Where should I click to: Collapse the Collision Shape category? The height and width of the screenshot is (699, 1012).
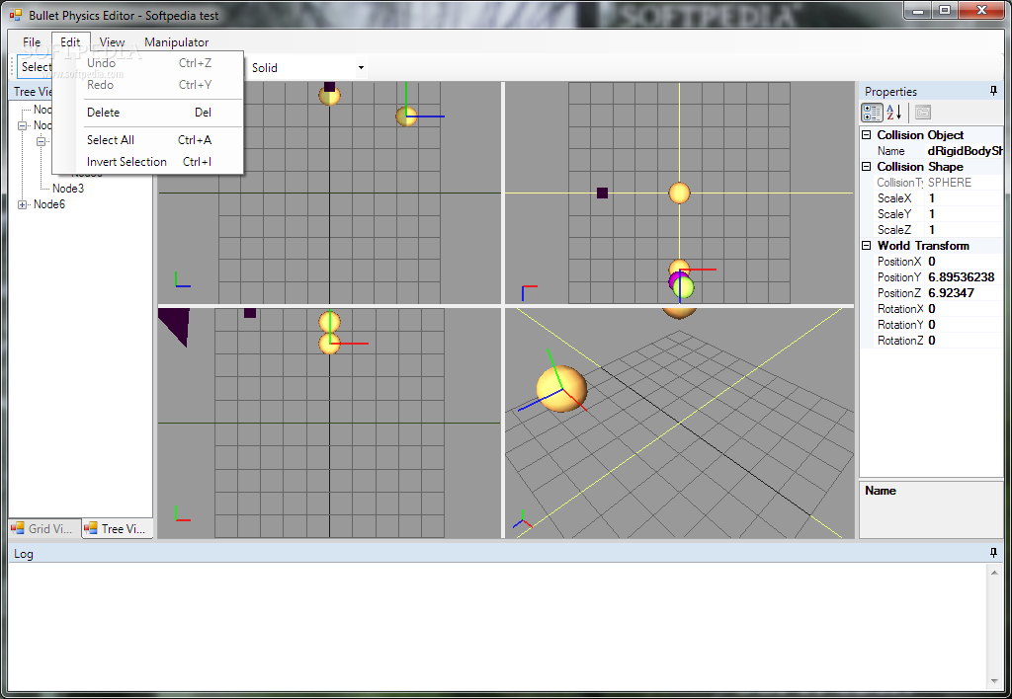tap(866, 167)
